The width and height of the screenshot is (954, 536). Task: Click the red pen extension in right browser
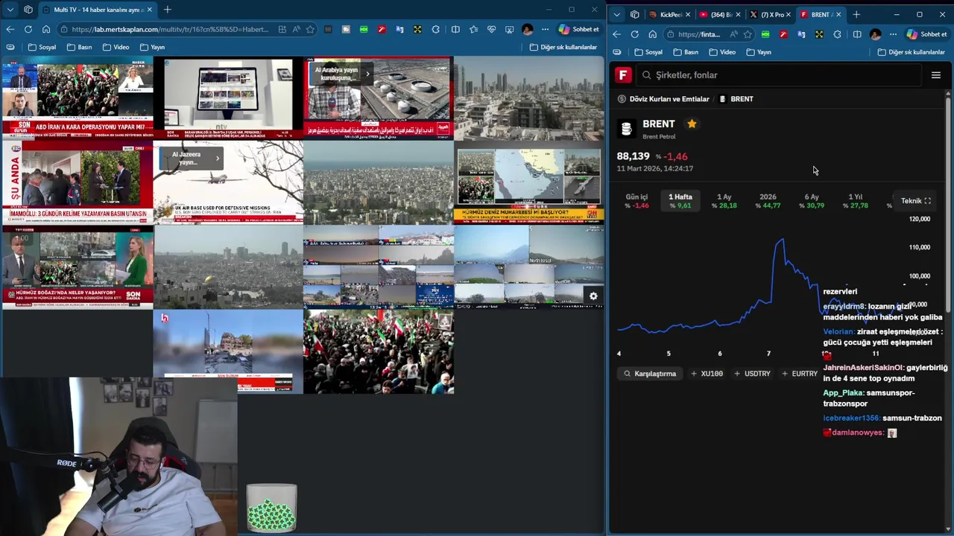coord(783,34)
